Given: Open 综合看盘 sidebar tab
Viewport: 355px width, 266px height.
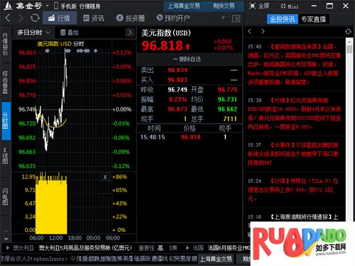Looking at the screenshot, I should click(5, 82).
